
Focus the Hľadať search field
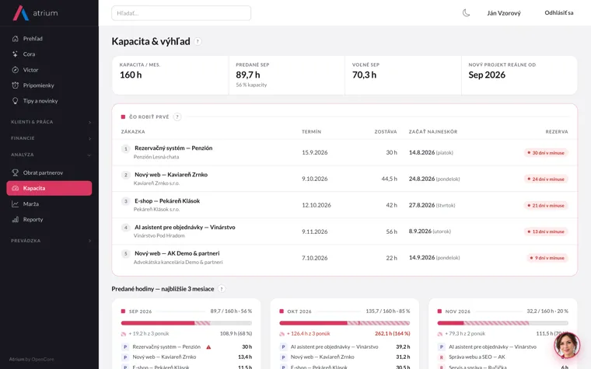(x=181, y=13)
